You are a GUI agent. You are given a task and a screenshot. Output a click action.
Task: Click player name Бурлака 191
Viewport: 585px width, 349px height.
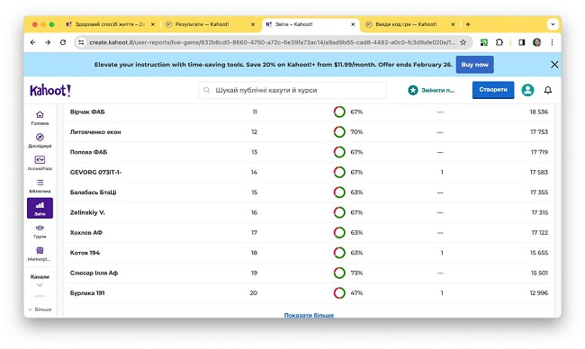(87, 293)
